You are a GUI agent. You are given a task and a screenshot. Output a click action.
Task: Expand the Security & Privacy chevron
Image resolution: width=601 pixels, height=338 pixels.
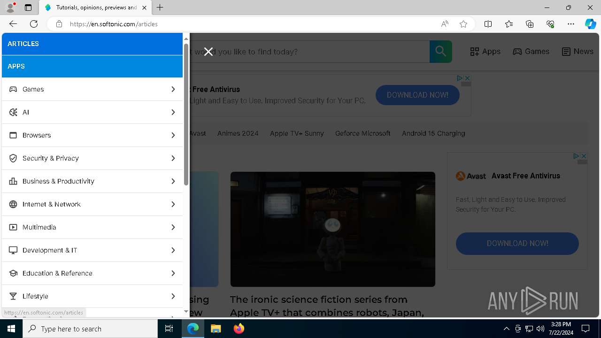tap(173, 158)
